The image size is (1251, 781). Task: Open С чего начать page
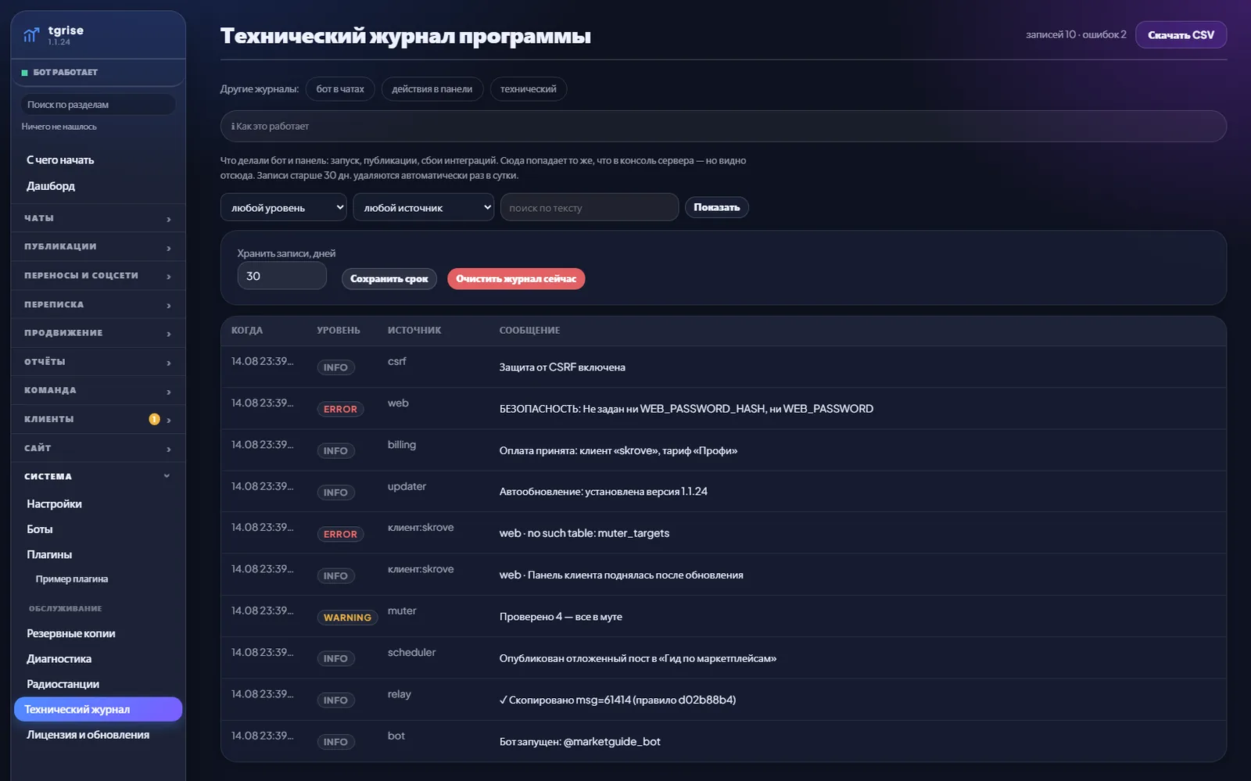tap(60, 160)
